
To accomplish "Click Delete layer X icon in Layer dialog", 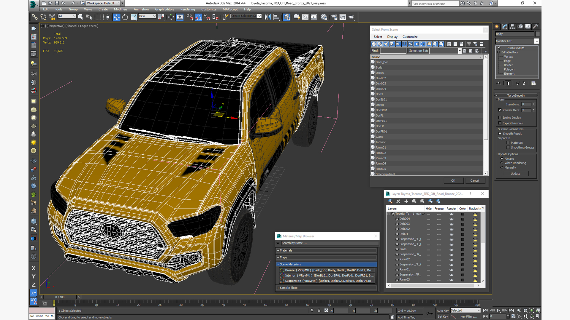I will pyautogui.click(x=398, y=201).
